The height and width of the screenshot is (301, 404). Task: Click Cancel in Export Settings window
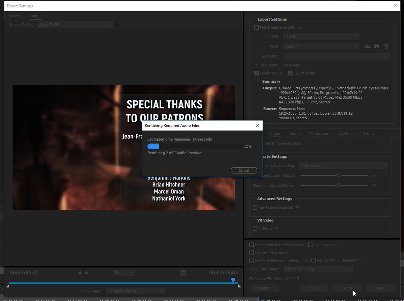coord(380,288)
